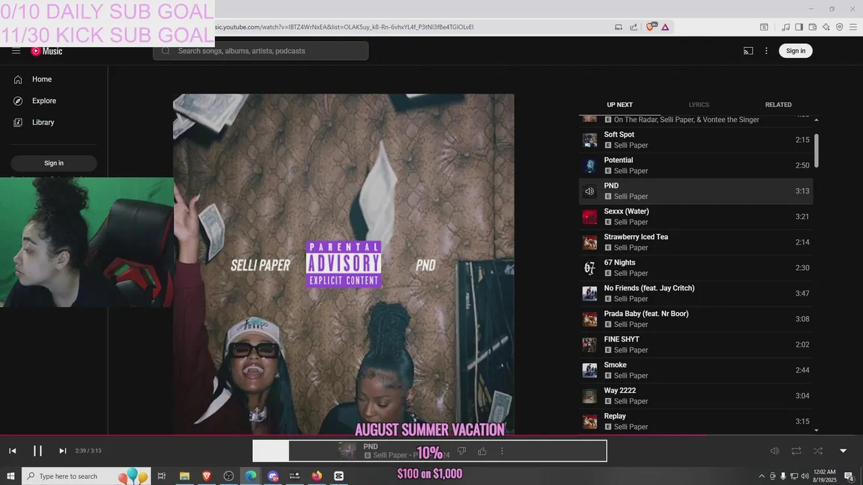Click the YouTube Music logo
Viewport: 863px width, 485px height.
point(47,51)
